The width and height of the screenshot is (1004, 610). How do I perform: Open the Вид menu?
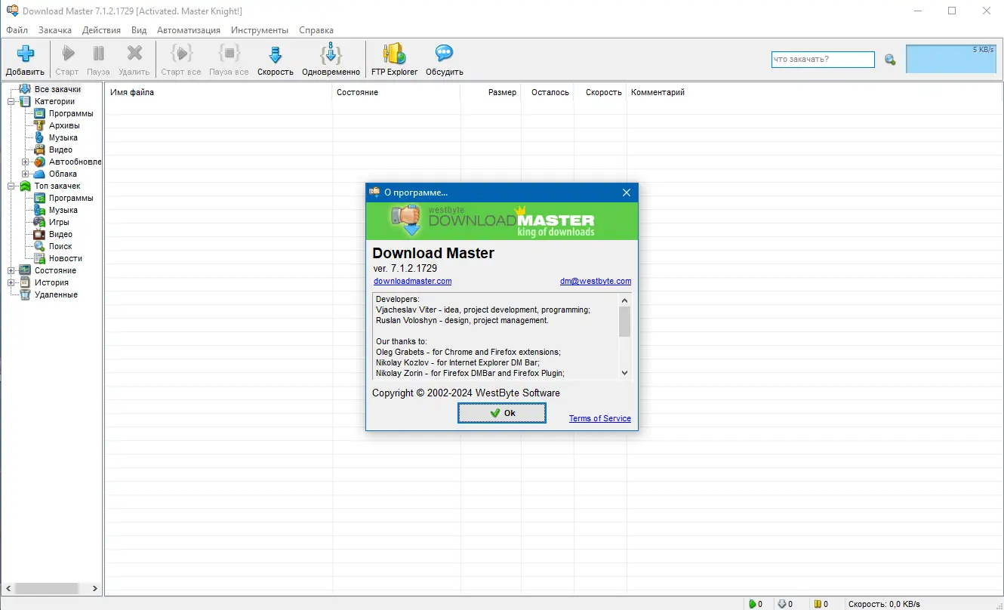tap(139, 30)
